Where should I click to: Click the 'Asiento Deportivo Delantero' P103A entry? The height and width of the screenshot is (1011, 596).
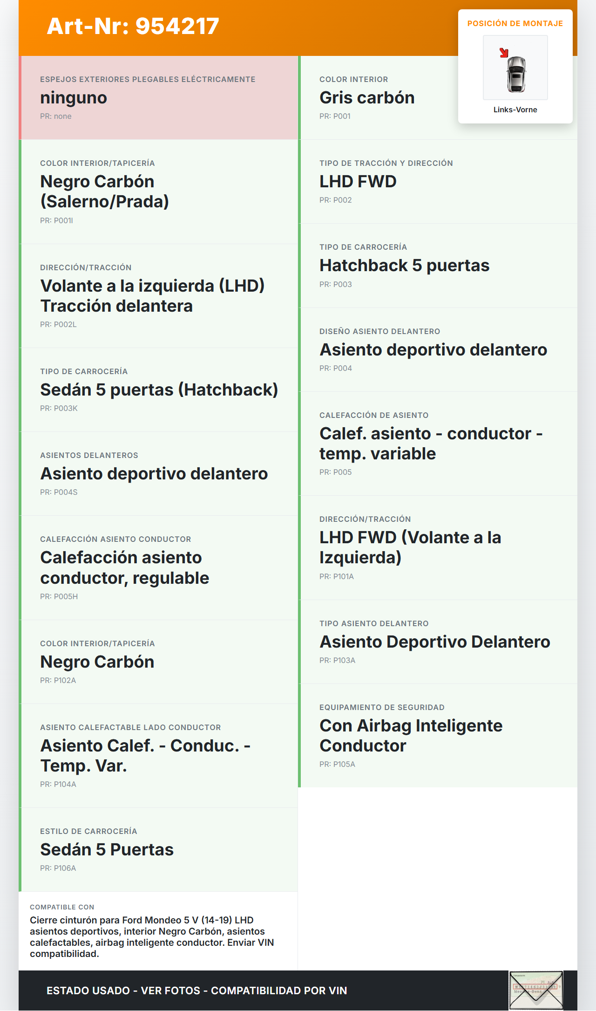pyautogui.click(x=434, y=642)
